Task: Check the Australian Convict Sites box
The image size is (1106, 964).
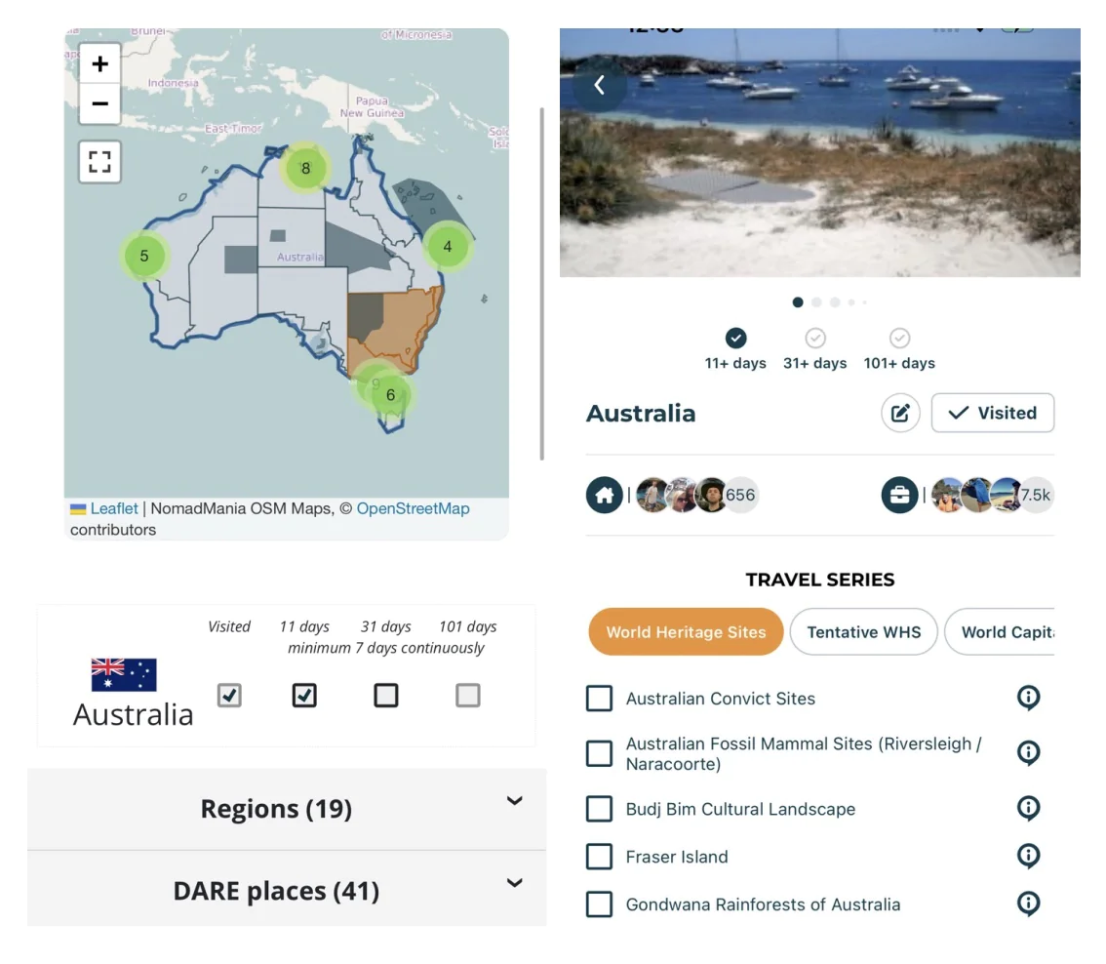Action: [x=599, y=699]
